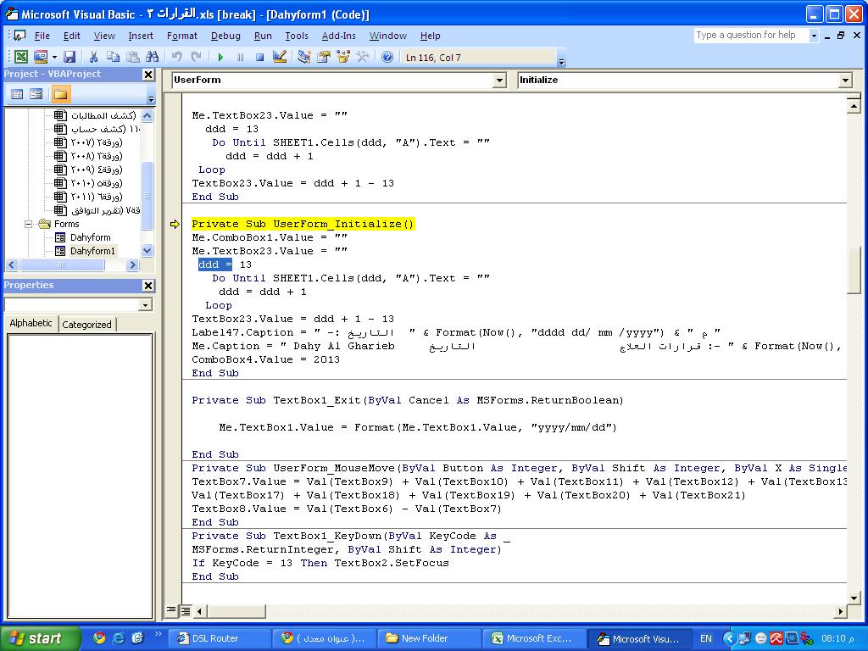Image resolution: width=868 pixels, height=651 pixels.
Task: Select Dahyform1 in the Forms folder
Action: (93, 251)
